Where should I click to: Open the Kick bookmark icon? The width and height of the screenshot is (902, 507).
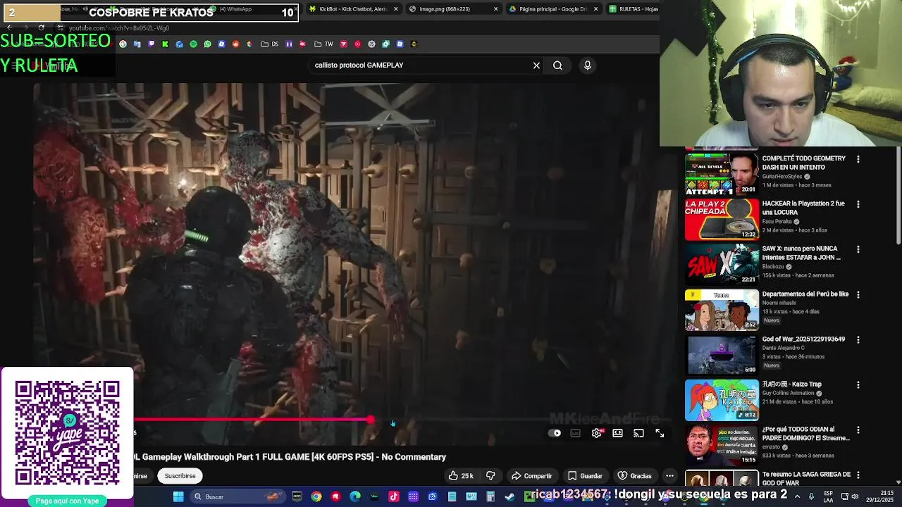[x=165, y=44]
